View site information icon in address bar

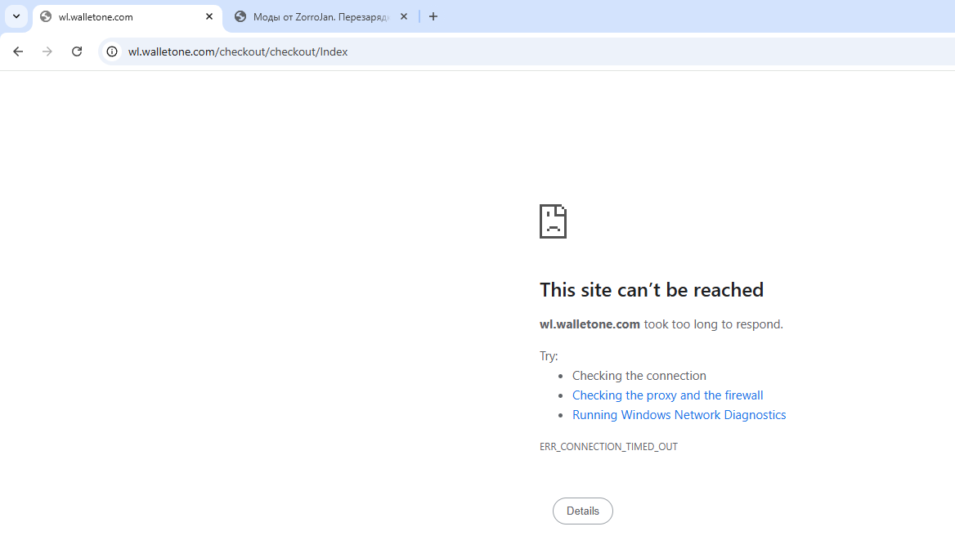coord(112,51)
